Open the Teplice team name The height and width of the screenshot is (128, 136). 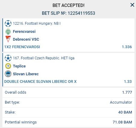[x=19, y=66]
